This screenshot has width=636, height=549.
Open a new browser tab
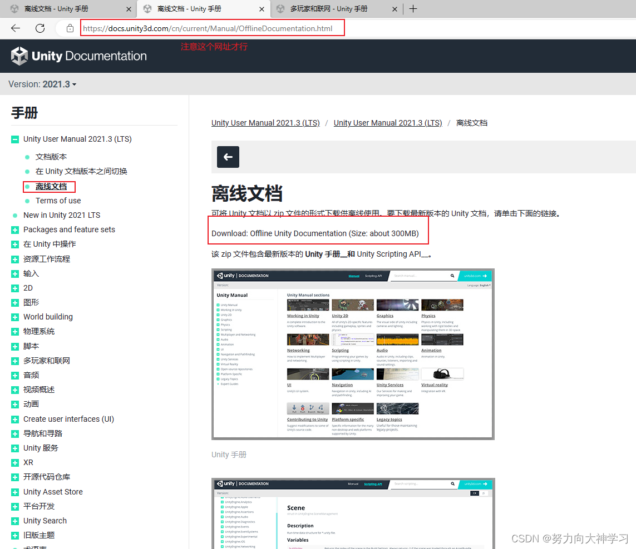click(x=413, y=8)
